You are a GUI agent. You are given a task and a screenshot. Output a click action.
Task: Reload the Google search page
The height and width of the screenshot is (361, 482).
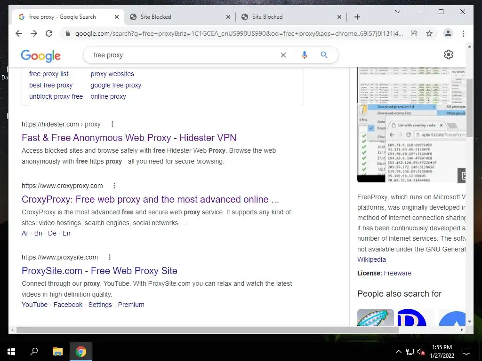49,33
